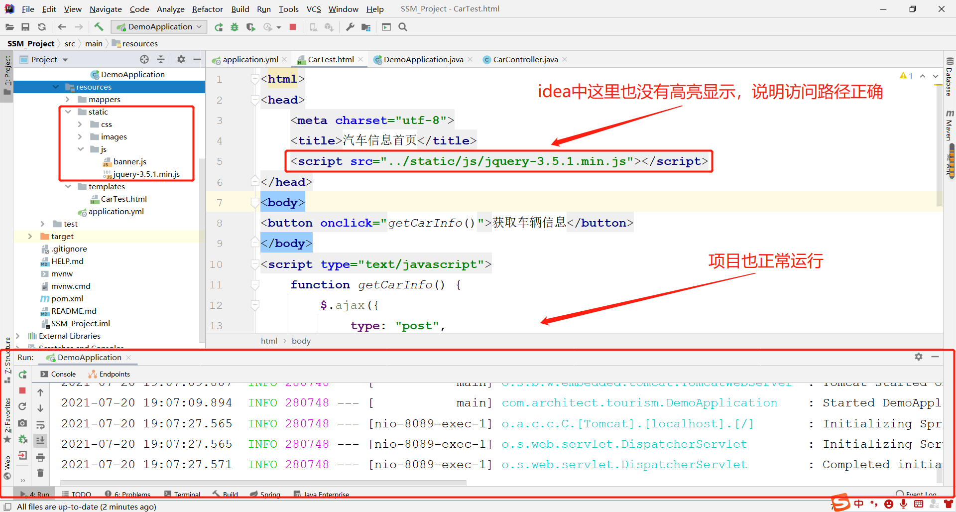Viewport: 956px width, 512px height.
Task: Open Project Structure icon in toolbar
Action: click(x=366, y=27)
